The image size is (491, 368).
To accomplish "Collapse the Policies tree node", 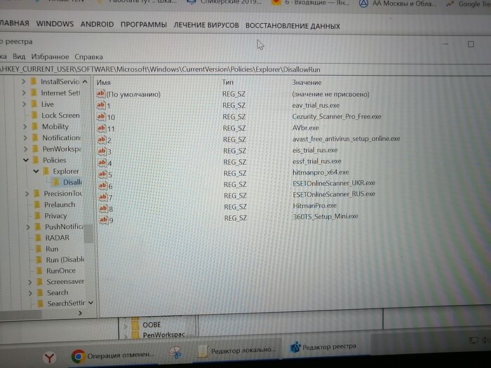I will [26, 161].
